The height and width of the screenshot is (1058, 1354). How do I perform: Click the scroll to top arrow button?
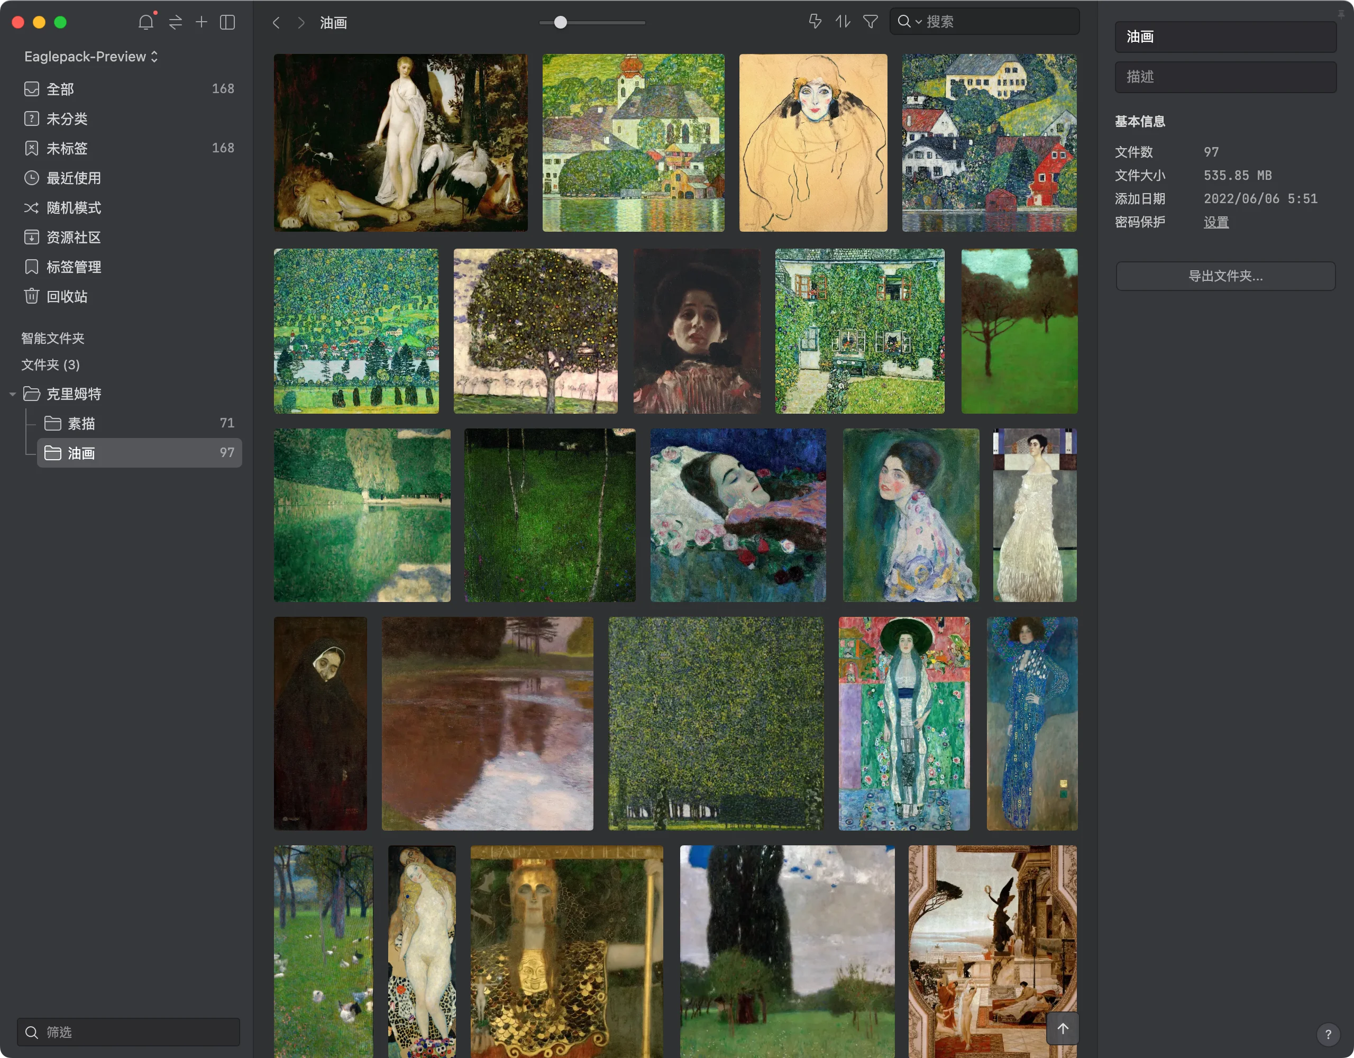click(x=1063, y=1028)
